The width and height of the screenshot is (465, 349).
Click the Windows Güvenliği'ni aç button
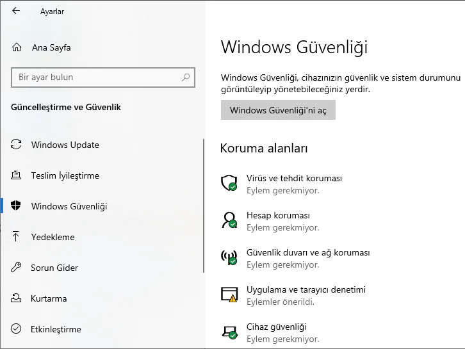278,110
